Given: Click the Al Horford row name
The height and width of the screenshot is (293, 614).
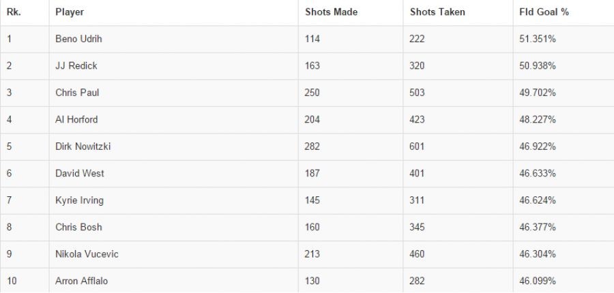Looking at the screenshot, I should coord(76,120).
